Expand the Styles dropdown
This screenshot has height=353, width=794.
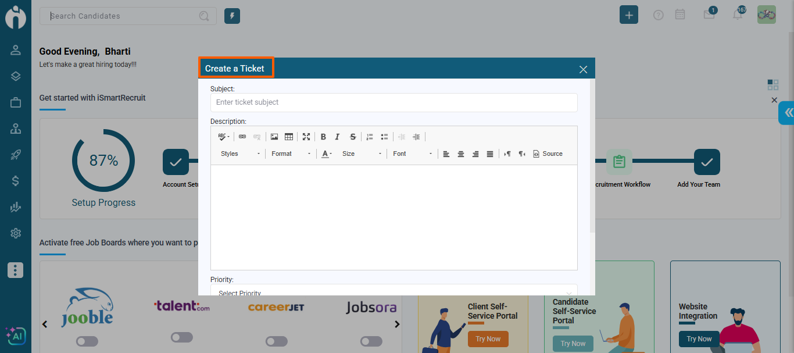(240, 154)
